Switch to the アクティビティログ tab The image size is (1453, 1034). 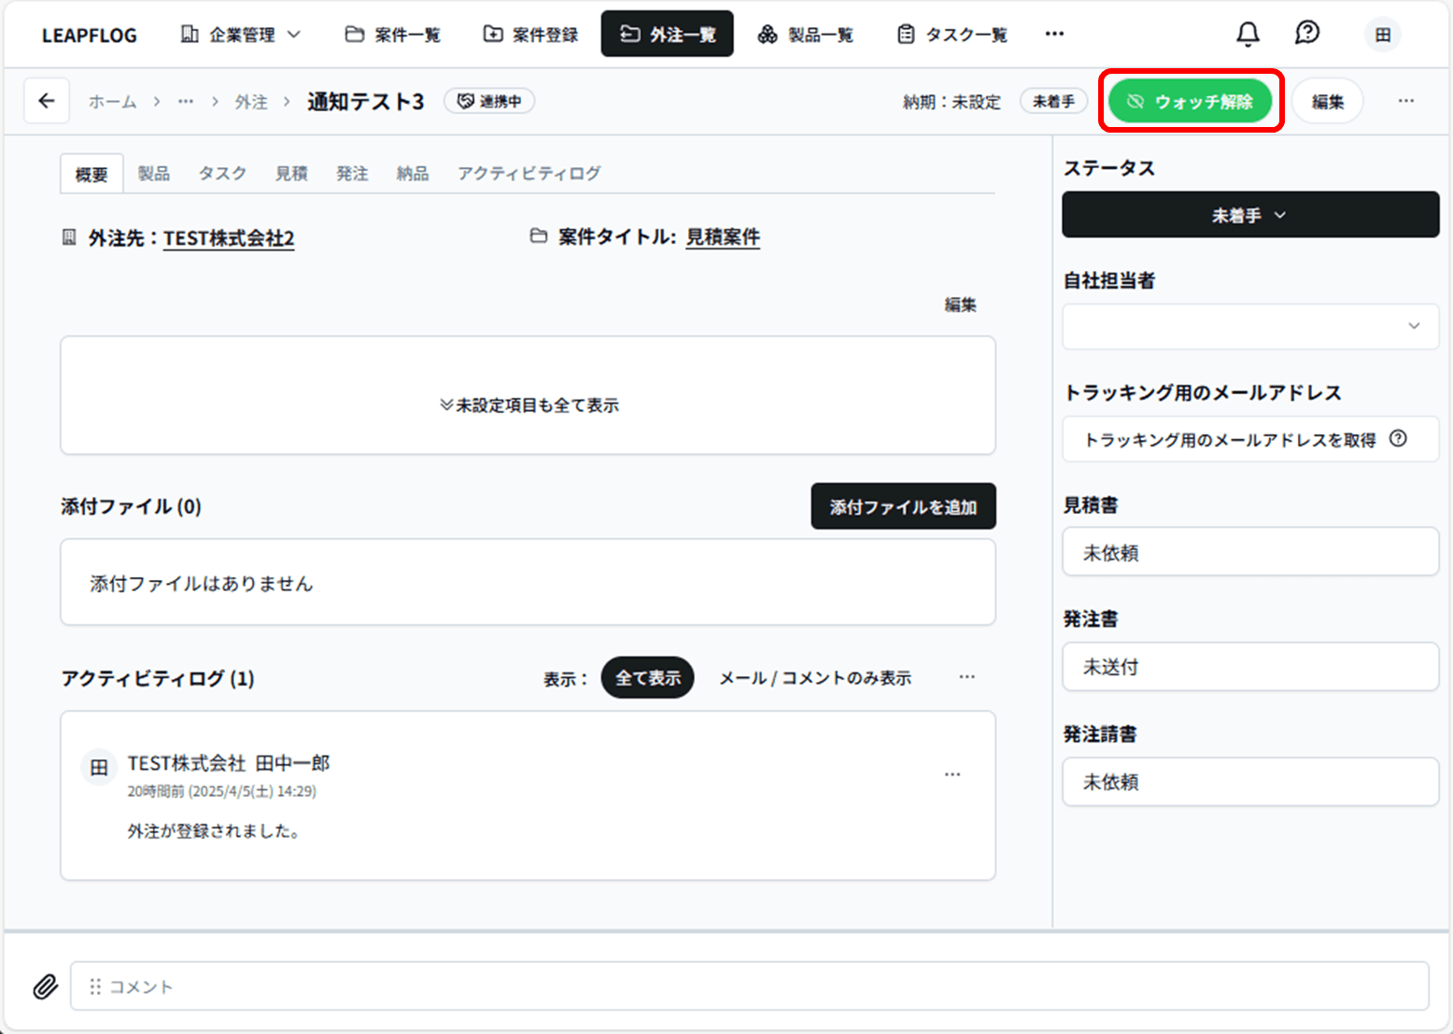click(529, 174)
